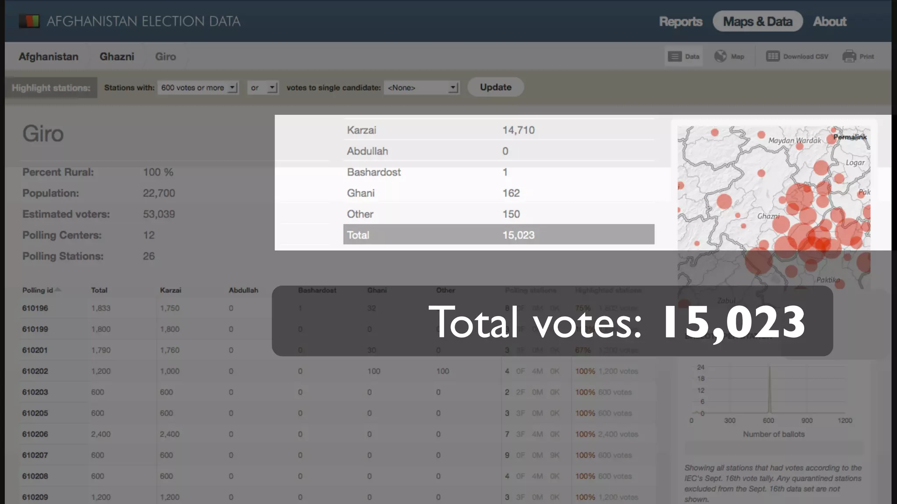The width and height of the screenshot is (897, 504).
Task: Click the Ghazni province map
Action: coord(773,208)
